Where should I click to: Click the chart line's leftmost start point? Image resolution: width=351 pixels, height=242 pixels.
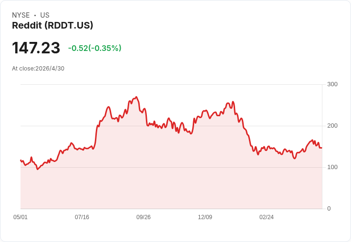[21, 160]
